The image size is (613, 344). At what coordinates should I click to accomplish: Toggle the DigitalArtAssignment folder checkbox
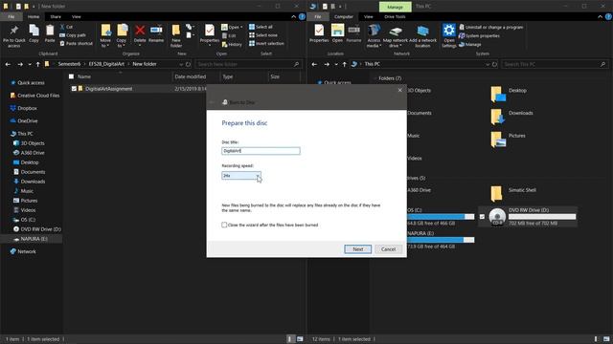click(74, 89)
